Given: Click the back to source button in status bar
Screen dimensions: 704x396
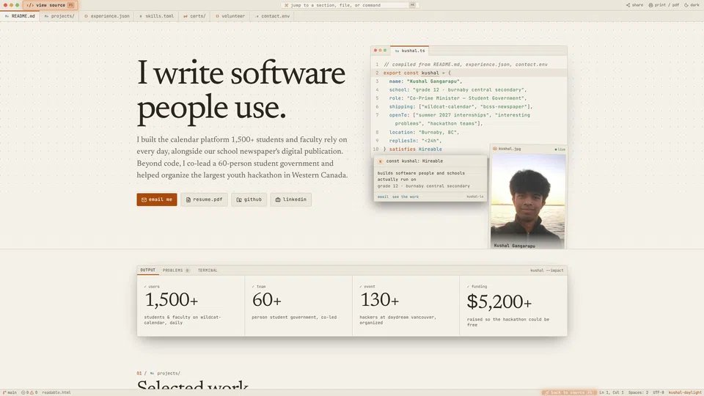Looking at the screenshot, I should point(569,392).
